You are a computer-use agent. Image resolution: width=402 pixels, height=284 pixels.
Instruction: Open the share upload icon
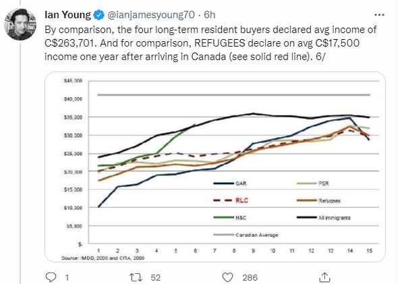(x=324, y=277)
